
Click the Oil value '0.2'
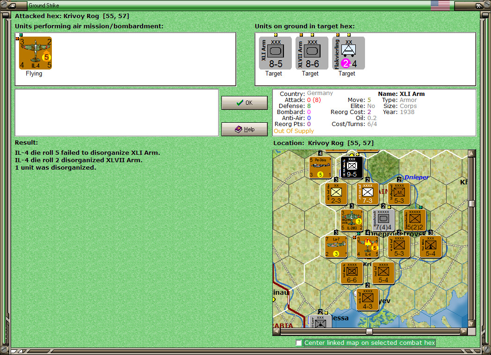click(x=371, y=118)
